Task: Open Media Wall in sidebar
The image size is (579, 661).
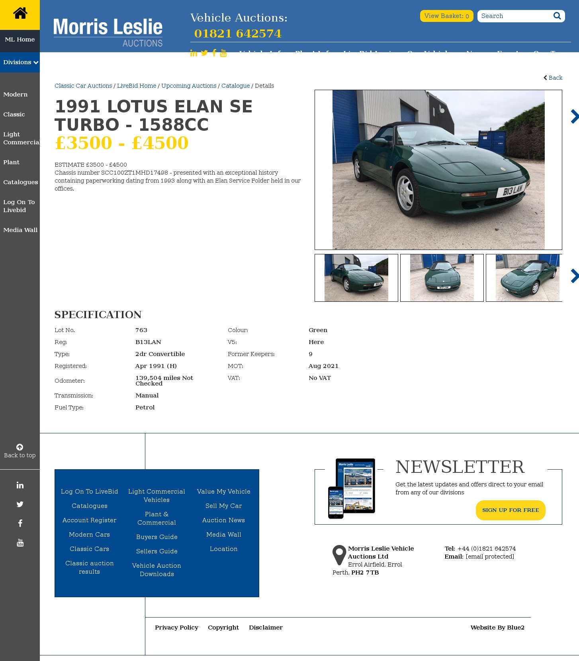Action: pos(20,230)
